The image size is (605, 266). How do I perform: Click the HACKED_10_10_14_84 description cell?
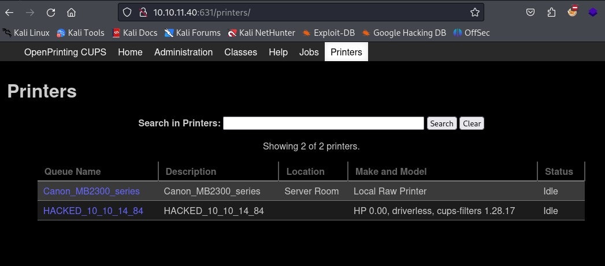(214, 211)
